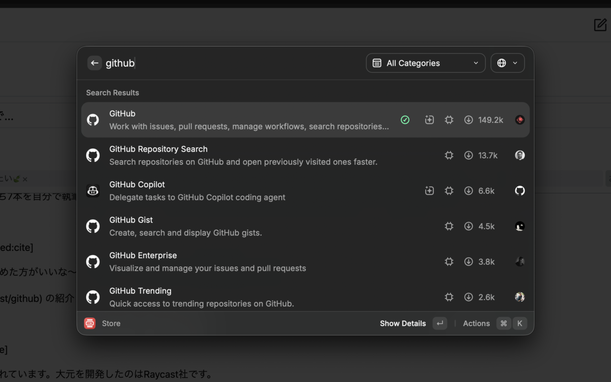Click the octocat icon of GitHub Enterprise row

coord(93,261)
